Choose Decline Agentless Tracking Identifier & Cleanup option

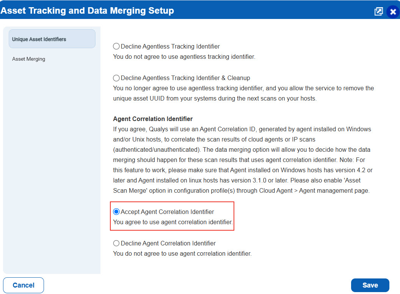pyautogui.click(x=116, y=78)
